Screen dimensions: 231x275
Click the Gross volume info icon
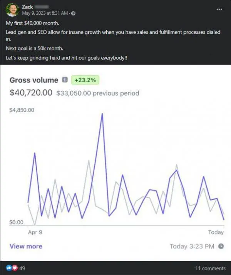click(x=65, y=80)
